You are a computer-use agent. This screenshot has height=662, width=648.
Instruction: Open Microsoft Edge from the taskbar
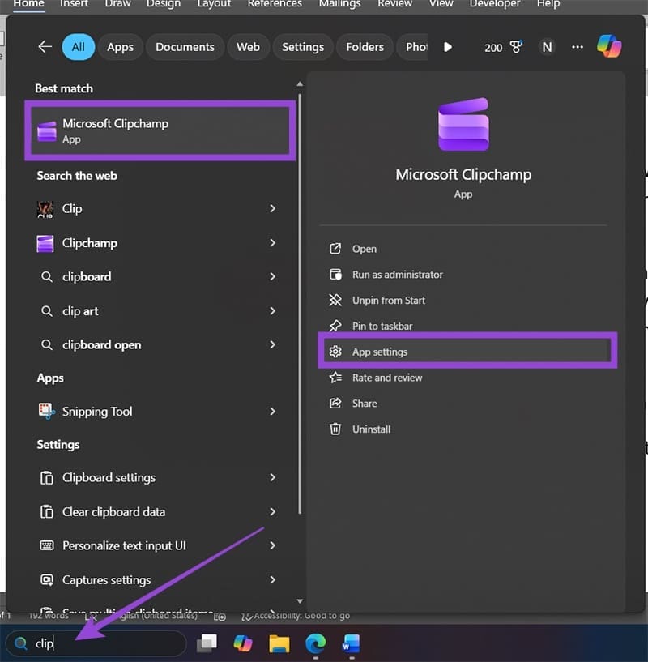click(315, 643)
